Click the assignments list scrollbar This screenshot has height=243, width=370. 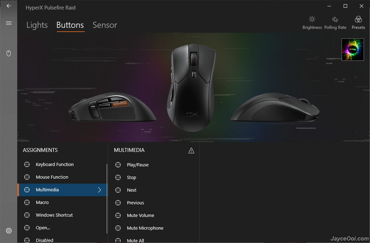[x=107, y=199]
